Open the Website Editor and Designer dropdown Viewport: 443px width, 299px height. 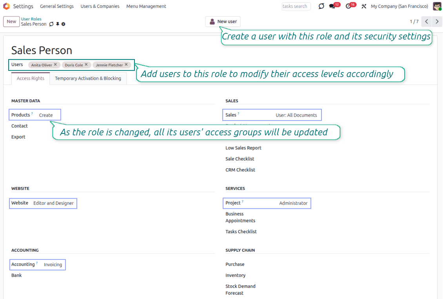click(53, 203)
